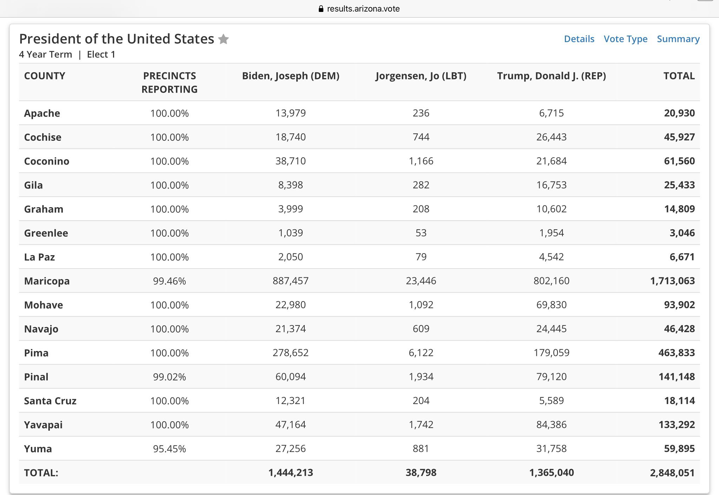Click Biden's 21,374 Navajo vote count
Image resolution: width=719 pixels, height=495 pixels.
pos(291,329)
